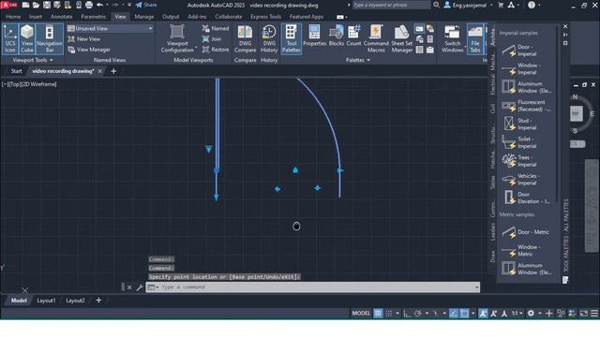Click the Join viewports button

click(x=212, y=39)
